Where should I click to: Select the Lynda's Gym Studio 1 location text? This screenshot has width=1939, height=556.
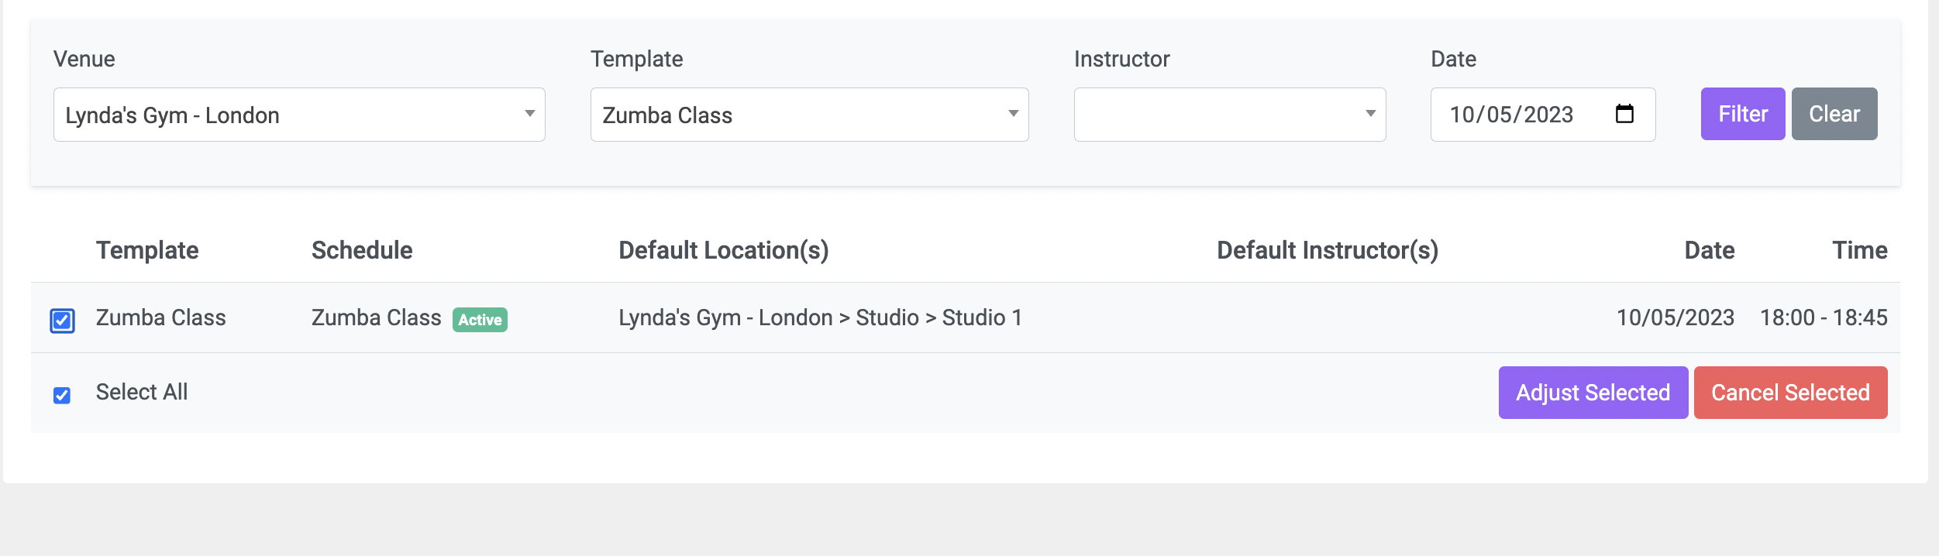point(821,317)
